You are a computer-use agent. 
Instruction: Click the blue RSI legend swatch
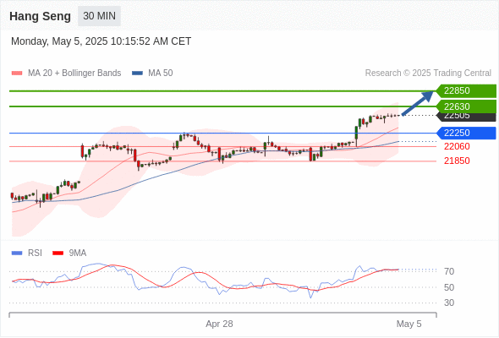click(x=17, y=253)
